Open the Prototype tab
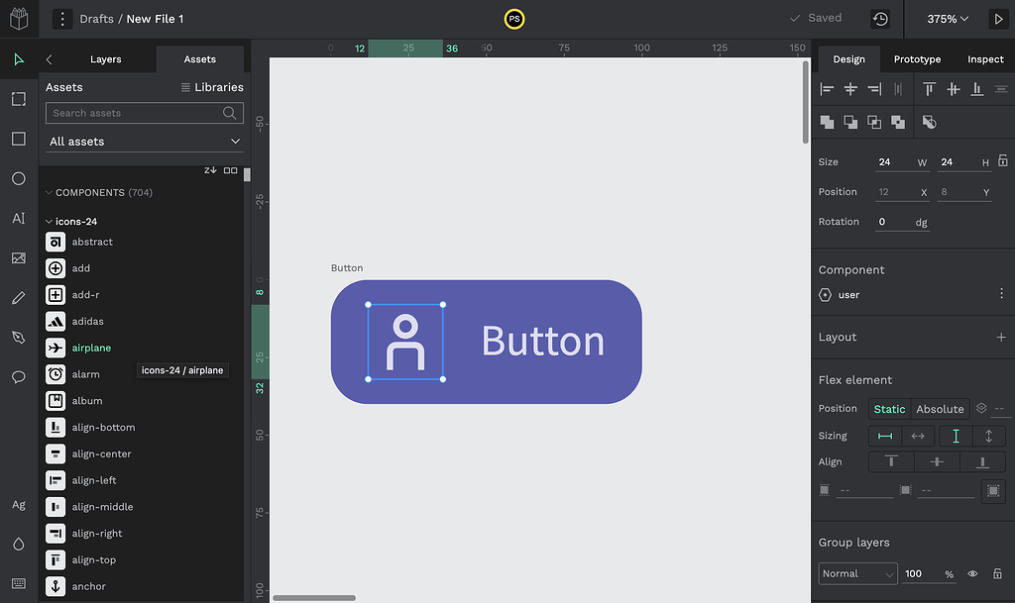The height and width of the screenshot is (603, 1015). tap(917, 59)
